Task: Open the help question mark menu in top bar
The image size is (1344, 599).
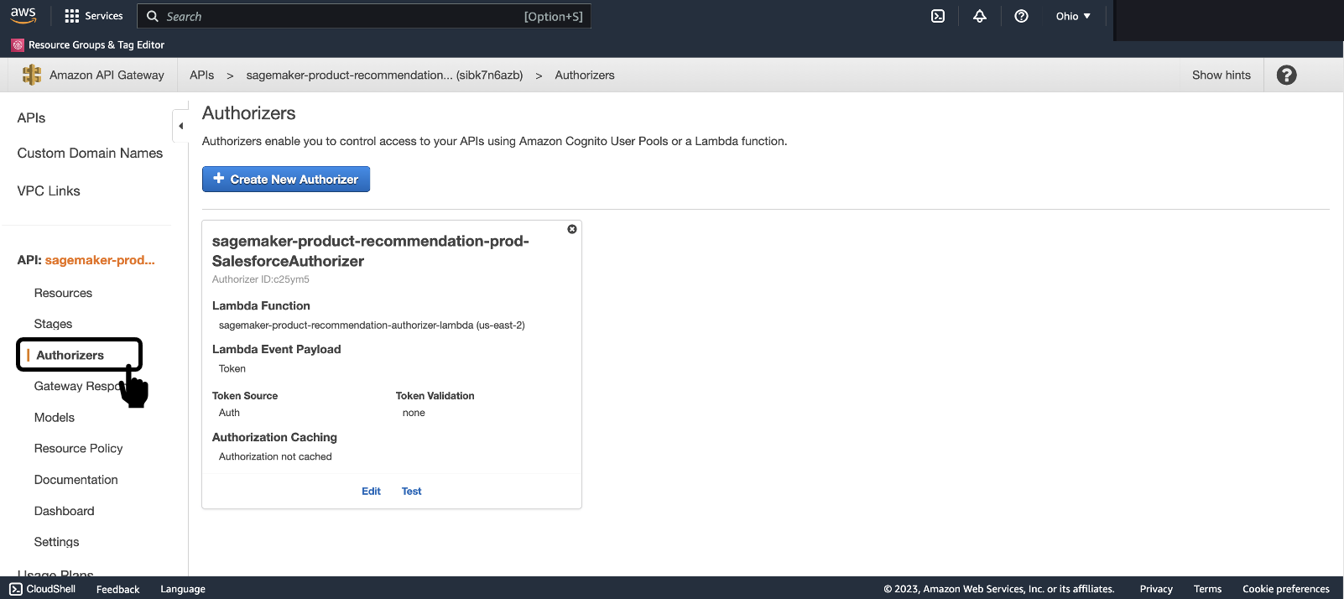Action: tap(1021, 16)
